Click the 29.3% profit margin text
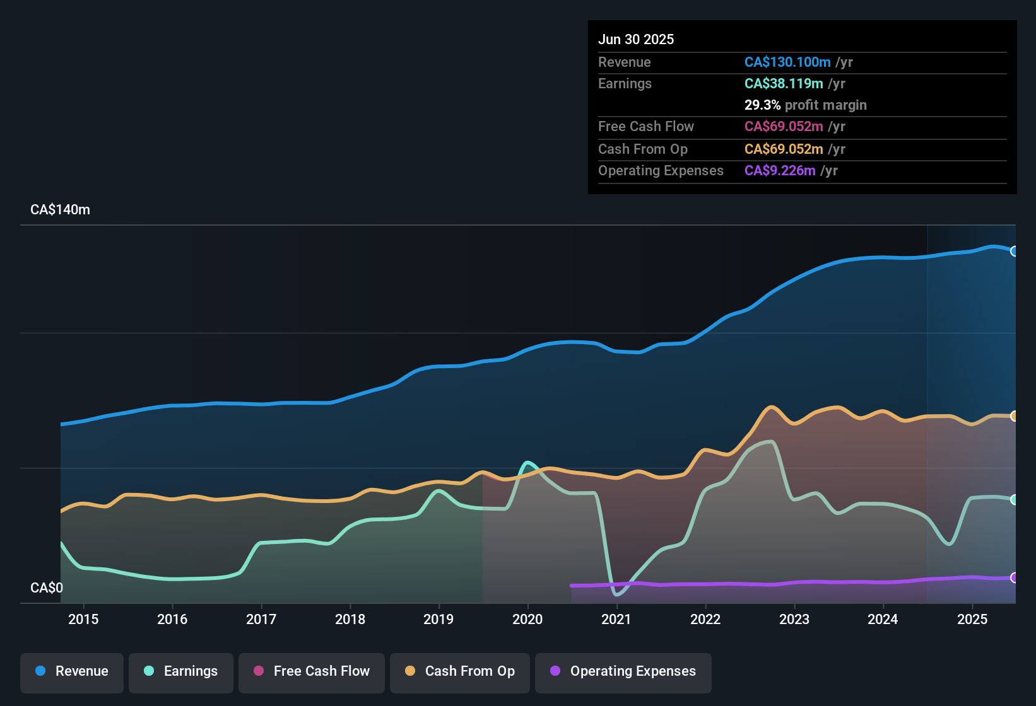The image size is (1036, 706). pyautogui.click(x=806, y=105)
